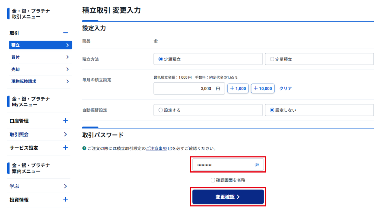The width and height of the screenshot is (381, 209).
Task: Add 10,000 yen to monthly amount
Action: [x=263, y=89]
